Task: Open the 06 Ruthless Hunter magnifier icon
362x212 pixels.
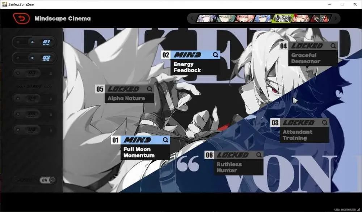Action: (259, 155)
